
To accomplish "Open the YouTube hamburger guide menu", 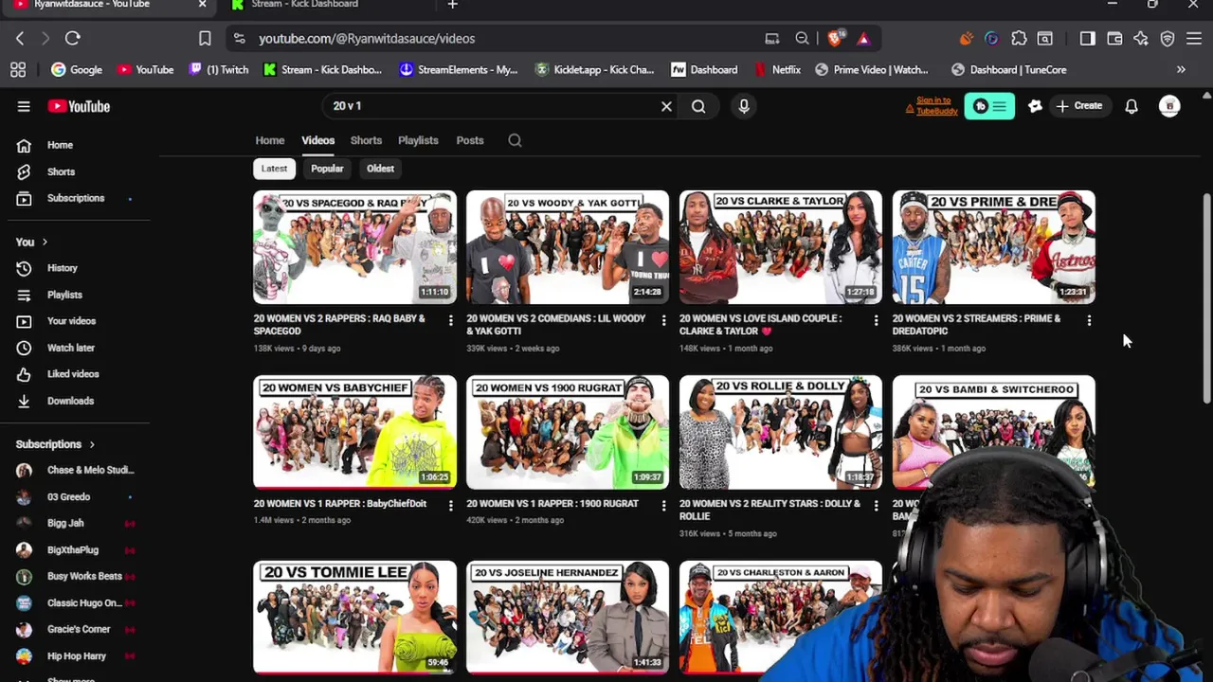I will [24, 106].
